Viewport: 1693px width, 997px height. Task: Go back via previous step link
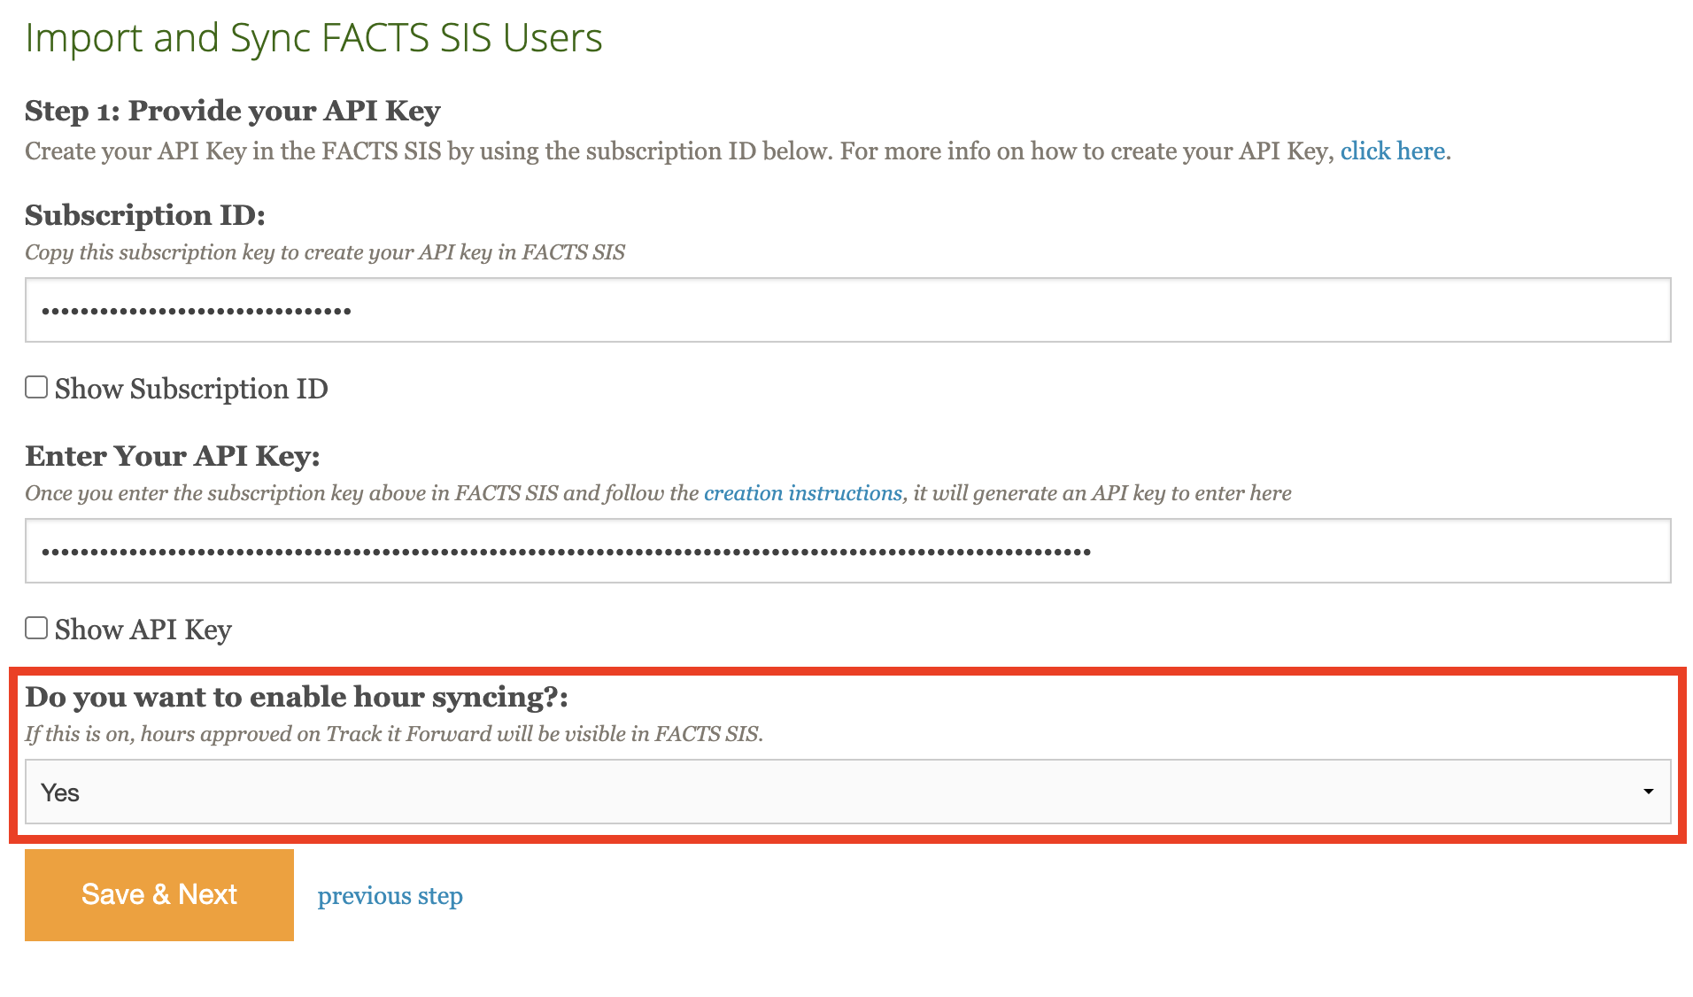tap(390, 896)
